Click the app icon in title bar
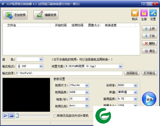 [3, 3]
